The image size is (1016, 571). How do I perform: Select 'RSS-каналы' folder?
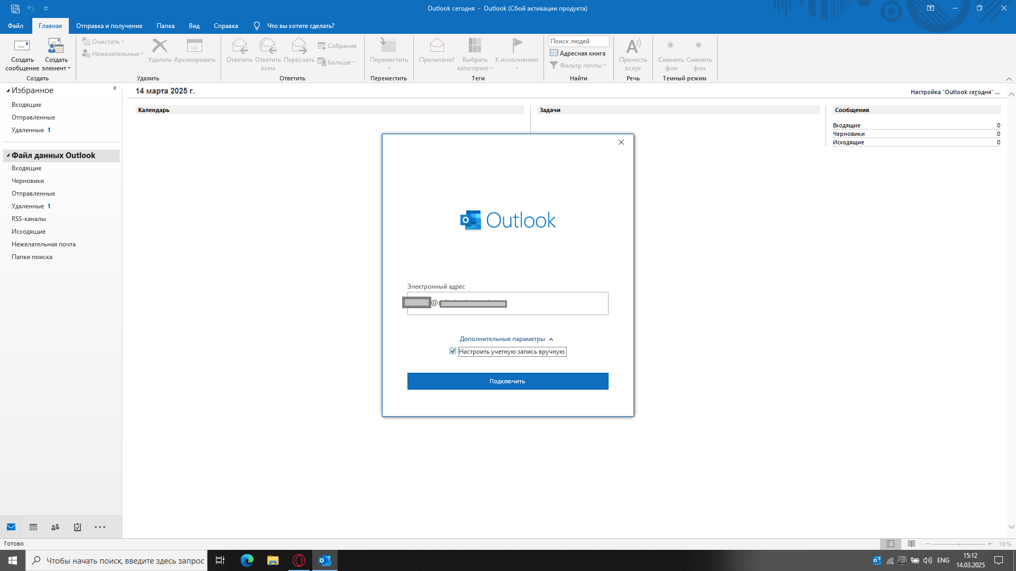[x=29, y=219]
